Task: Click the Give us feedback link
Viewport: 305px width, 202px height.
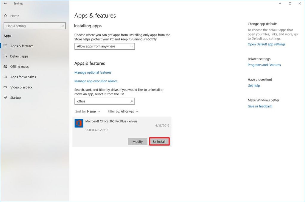Action: pyautogui.click(x=259, y=106)
